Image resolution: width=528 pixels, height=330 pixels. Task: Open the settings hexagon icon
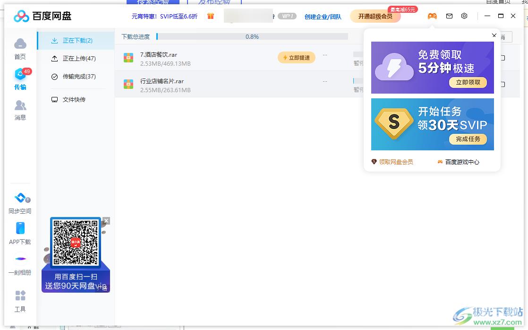464,16
